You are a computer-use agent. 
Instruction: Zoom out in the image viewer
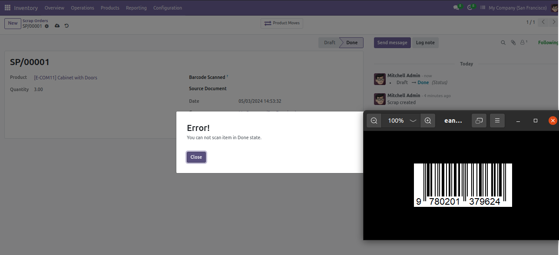coord(374,121)
